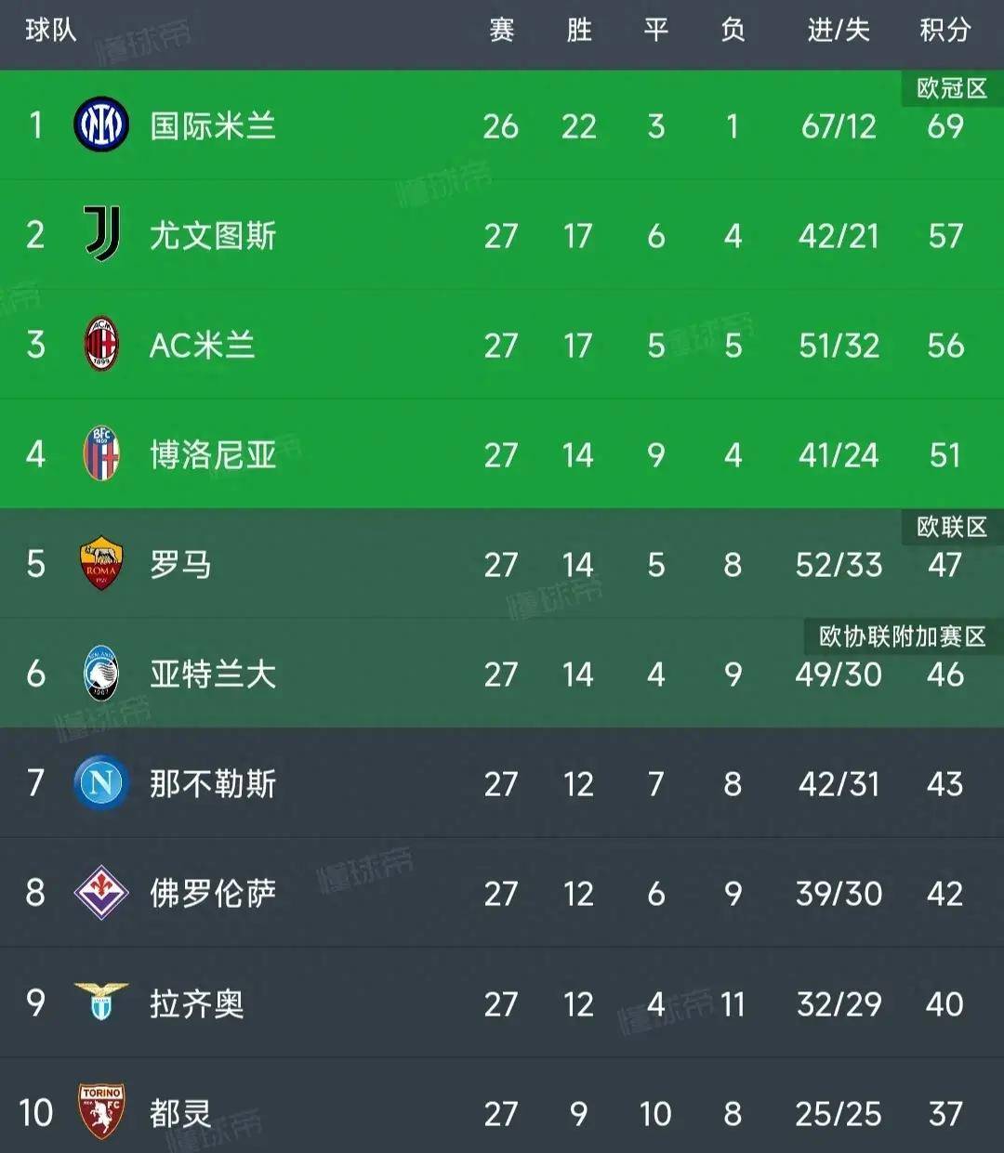Click the AC Milan club crest
Viewport: 1004px width, 1153px height.
(x=101, y=345)
